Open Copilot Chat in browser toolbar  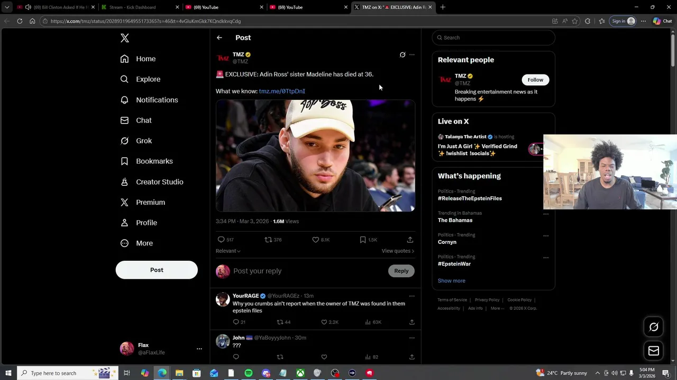tap(662, 21)
